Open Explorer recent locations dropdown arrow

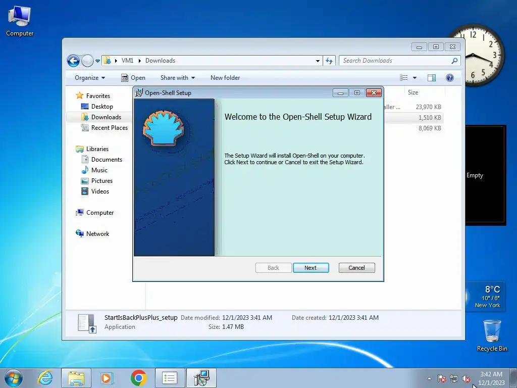tap(97, 61)
